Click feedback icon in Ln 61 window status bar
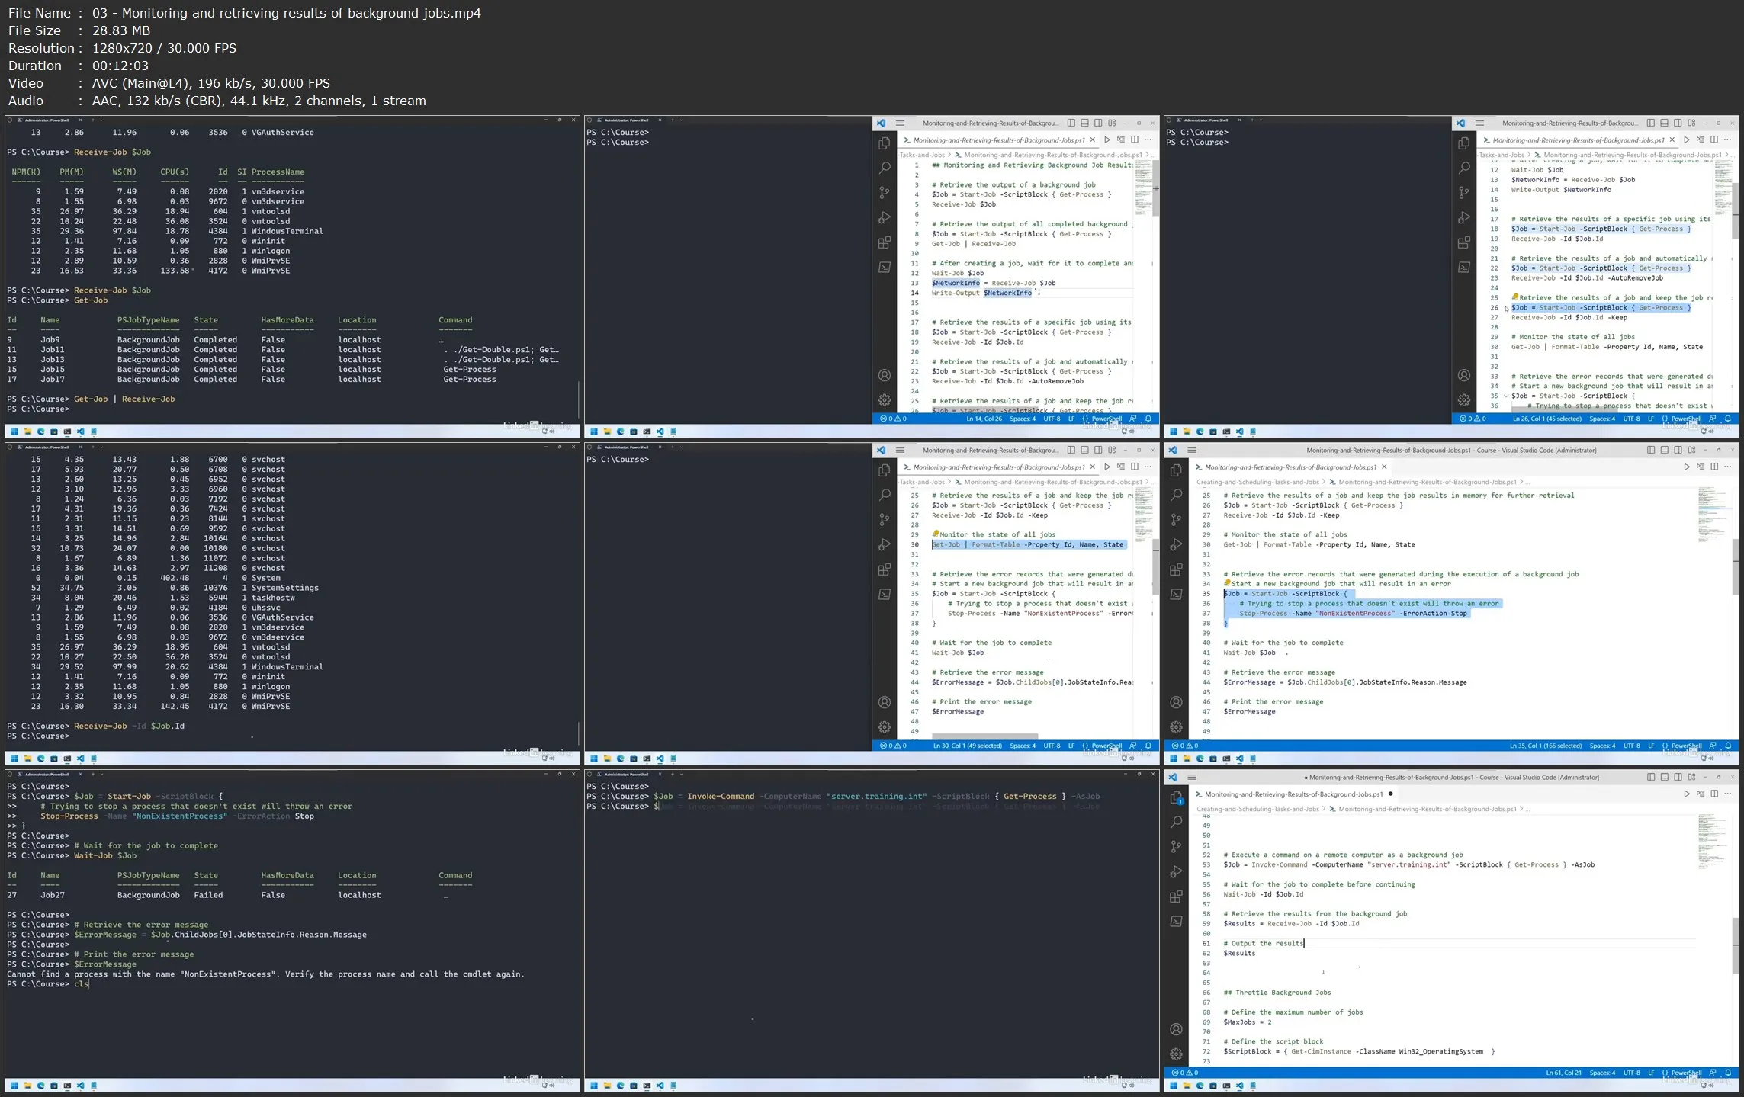The image size is (1744, 1097). [1713, 1073]
